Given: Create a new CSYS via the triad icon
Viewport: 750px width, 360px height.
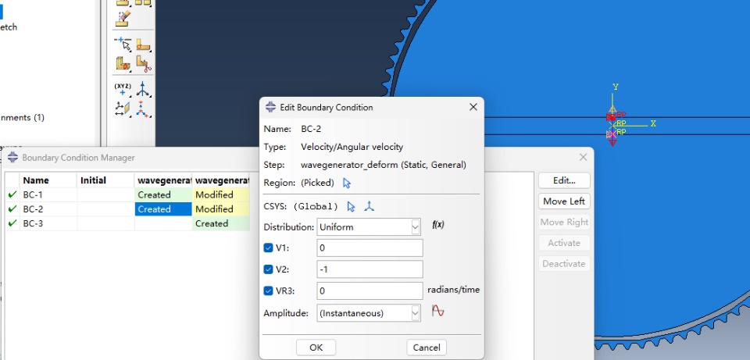Looking at the screenshot, I should point(370,206).
